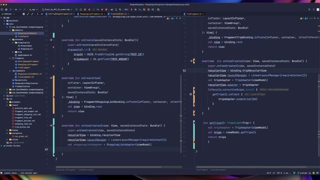320x180 pixels.
Task: Click the build hammer icon in toolbar
Action: click(24, 9)
